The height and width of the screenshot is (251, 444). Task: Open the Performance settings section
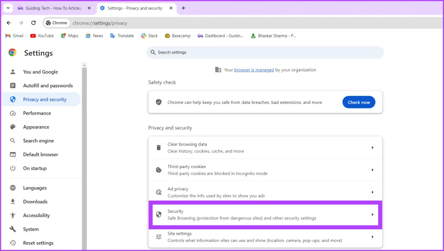(x=37, y=113)
